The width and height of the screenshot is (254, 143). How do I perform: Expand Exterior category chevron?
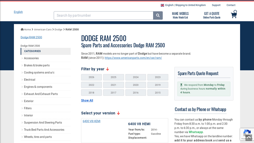22,101
